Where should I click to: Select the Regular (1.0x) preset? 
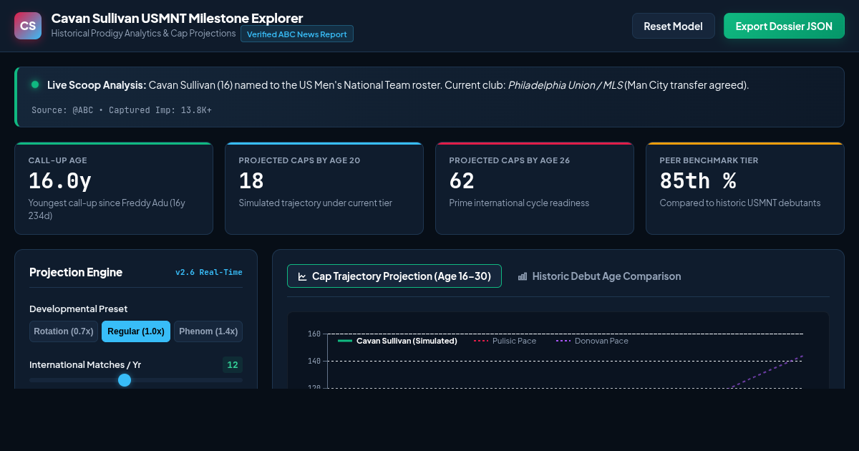(136, 331)
